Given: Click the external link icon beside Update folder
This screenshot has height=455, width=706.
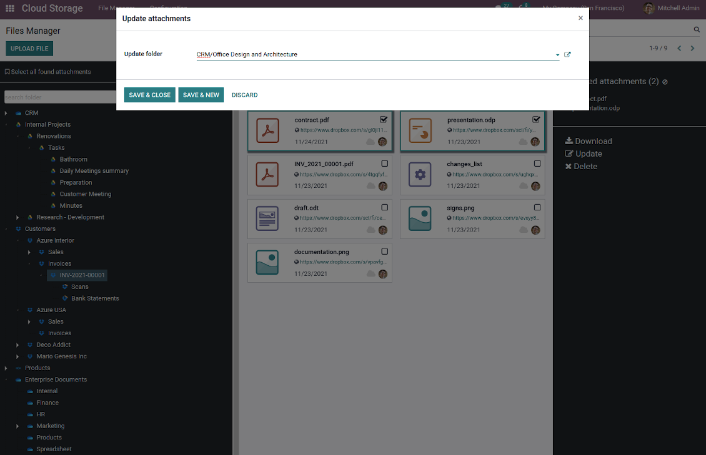Looking at the screenshot, I should [567, 54].
